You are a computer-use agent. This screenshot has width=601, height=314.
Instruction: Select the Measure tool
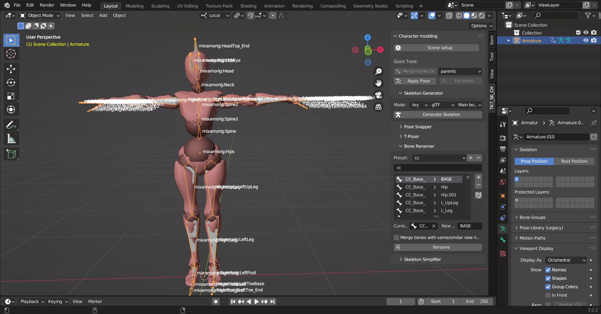11,139
